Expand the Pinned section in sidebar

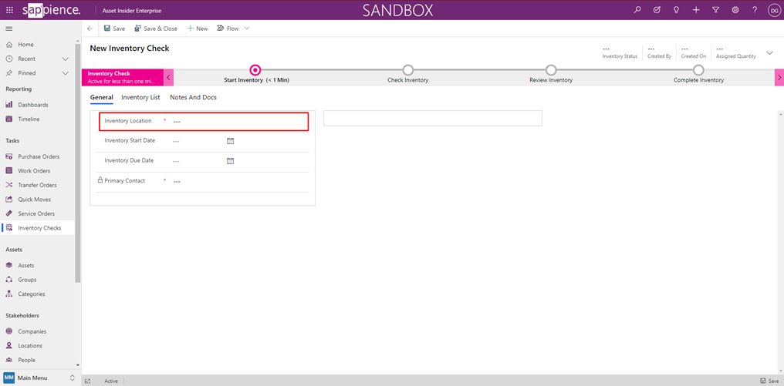pyautogui.click(x=66, y=73)
